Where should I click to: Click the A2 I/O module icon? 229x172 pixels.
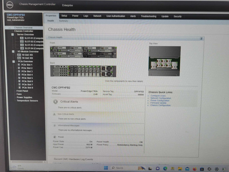click(x=19, y=58)
